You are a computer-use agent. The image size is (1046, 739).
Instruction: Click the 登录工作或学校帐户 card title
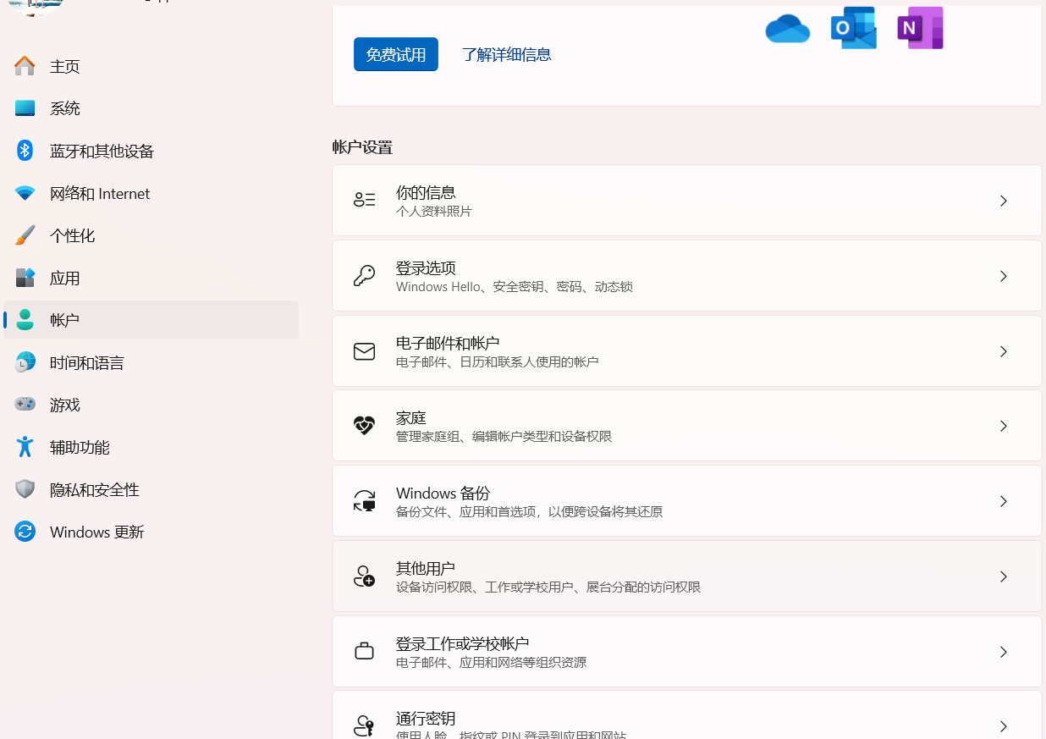463,642
